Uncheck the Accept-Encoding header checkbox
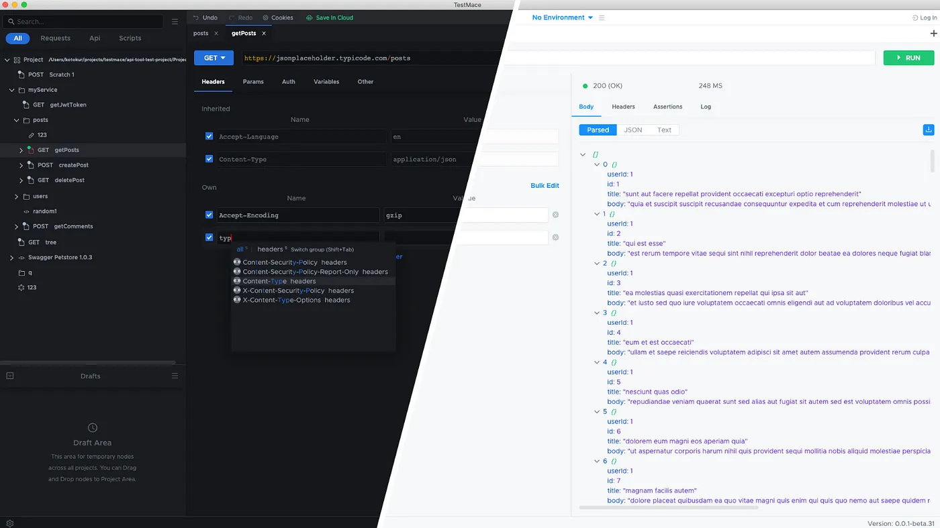940x528 pixels. click(209, 215)
